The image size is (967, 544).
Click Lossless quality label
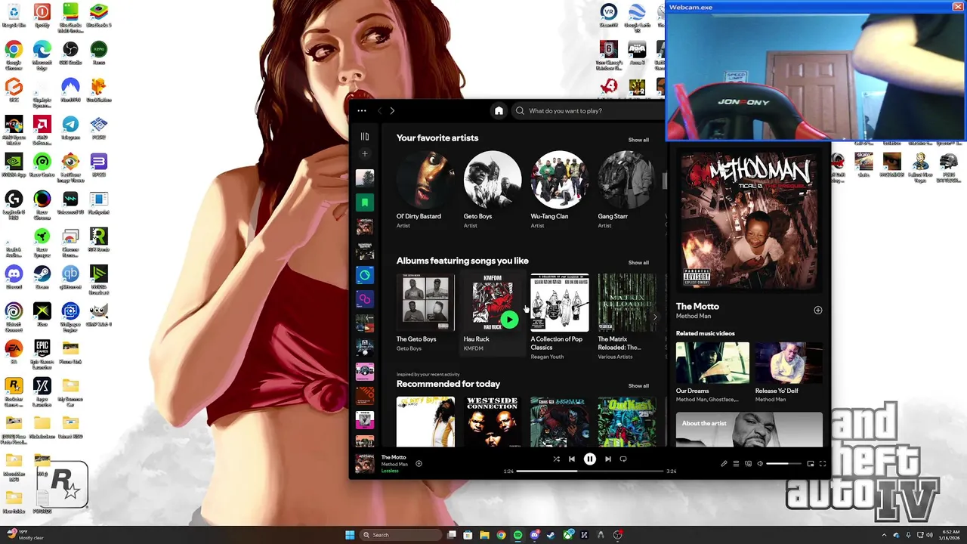click(x=390, y=471)
